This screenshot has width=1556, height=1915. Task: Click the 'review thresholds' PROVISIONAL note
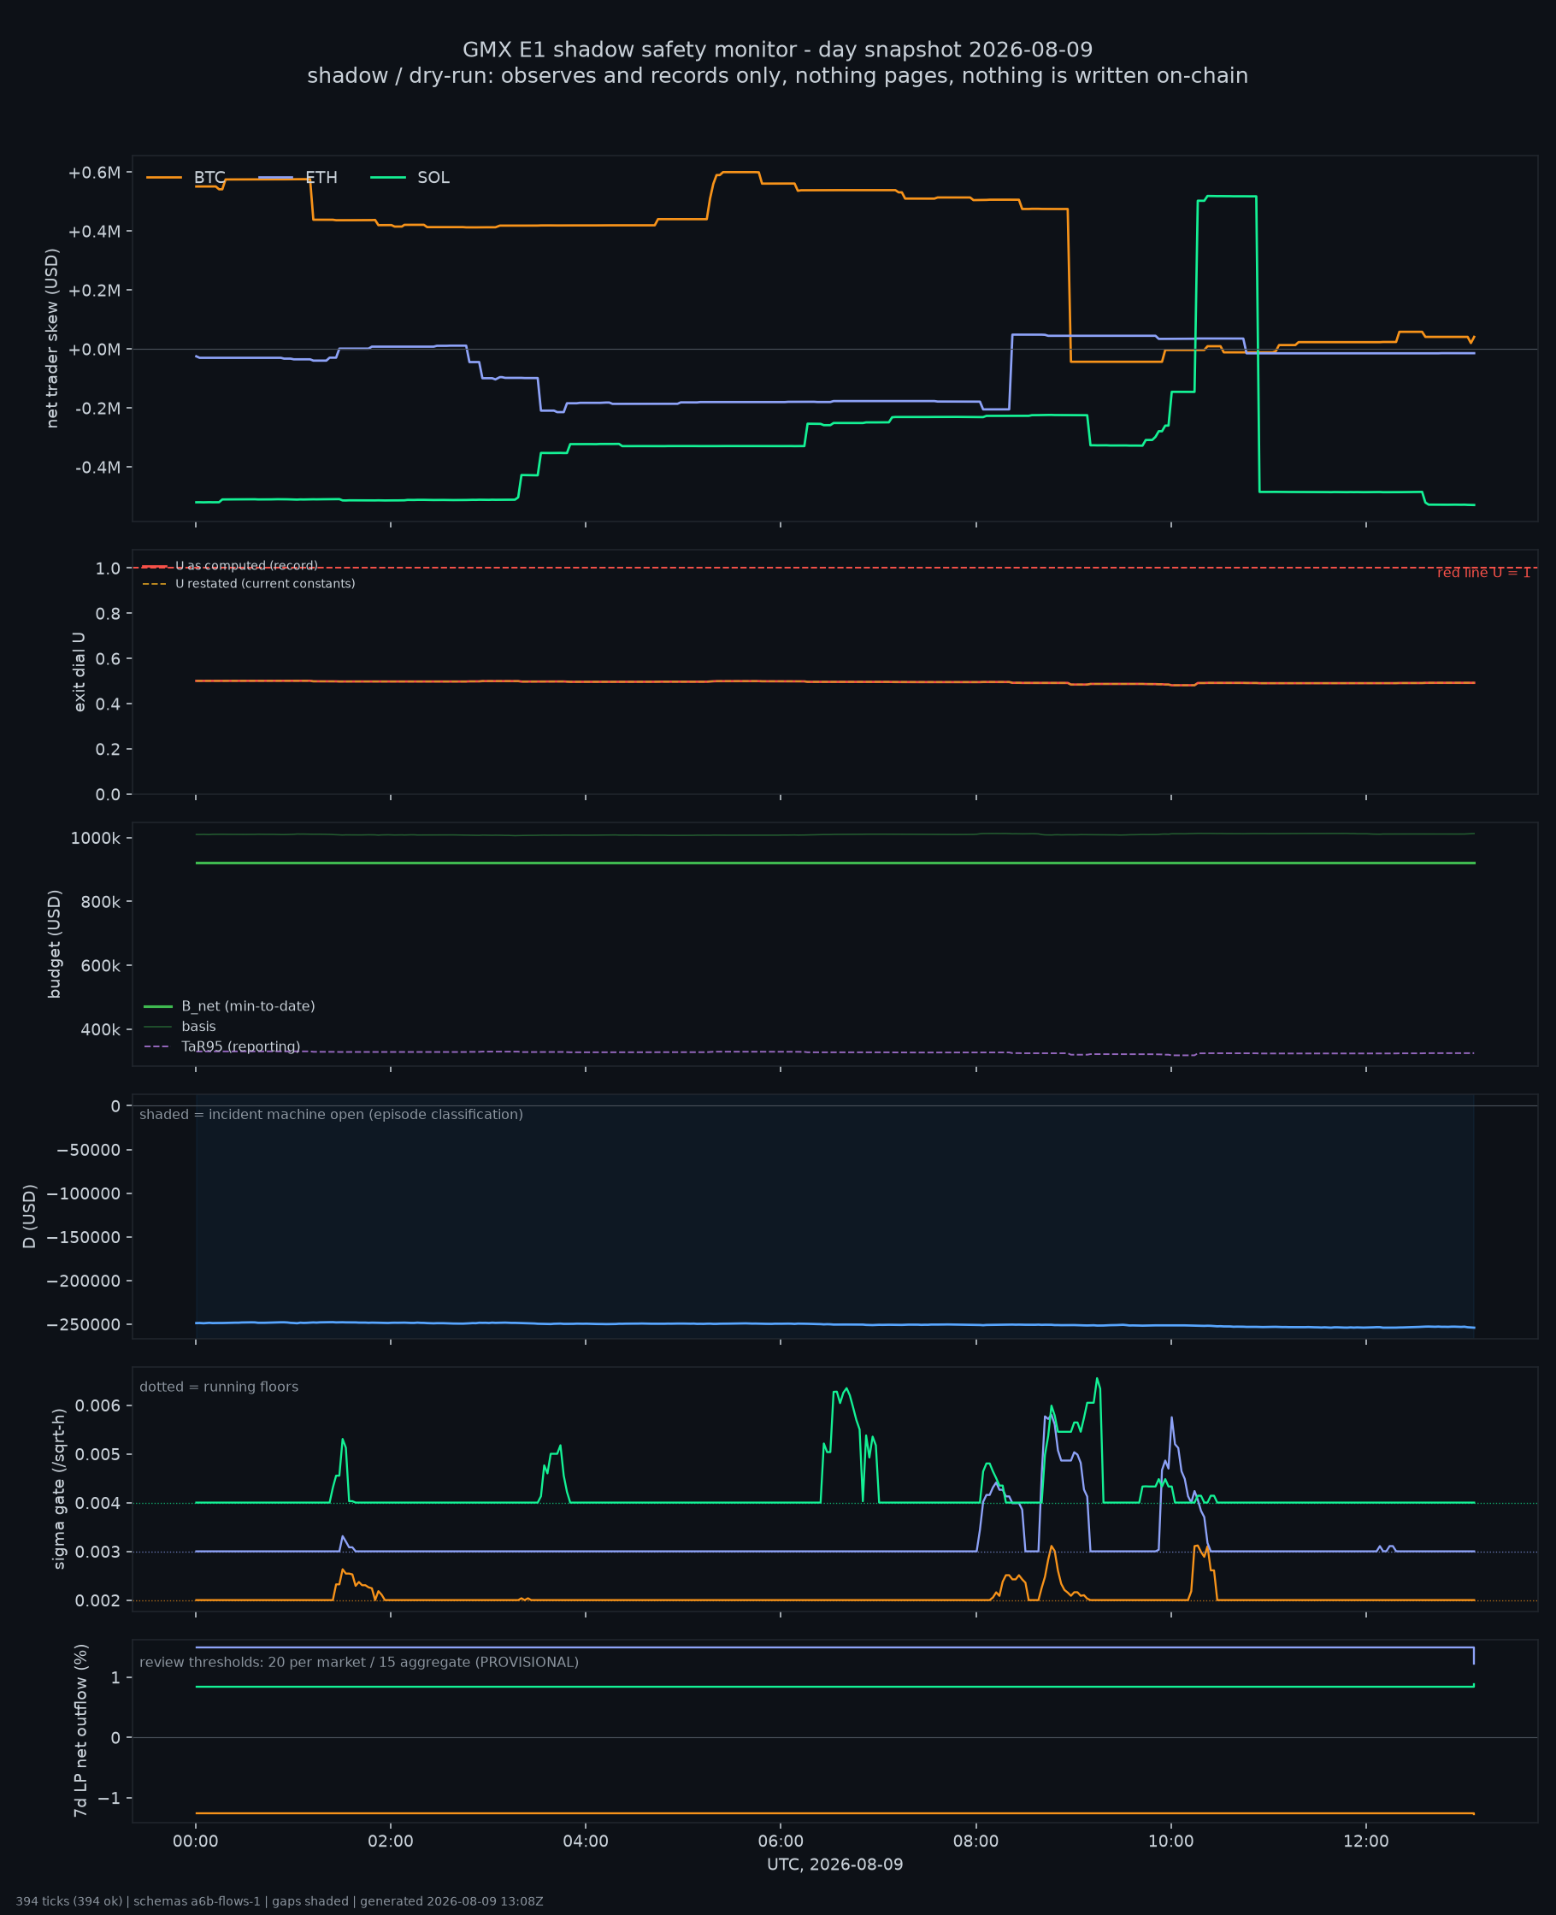(358, 1662)
